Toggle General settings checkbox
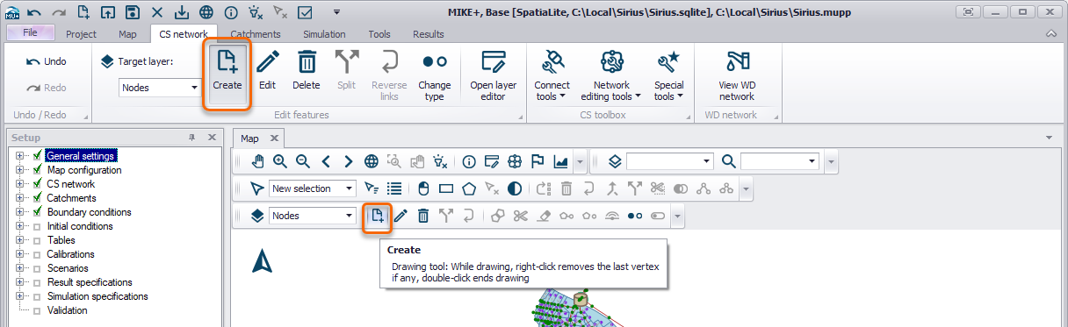This screenshot has height=327, width=1068. pyautogui.click(x=37, y=156)
